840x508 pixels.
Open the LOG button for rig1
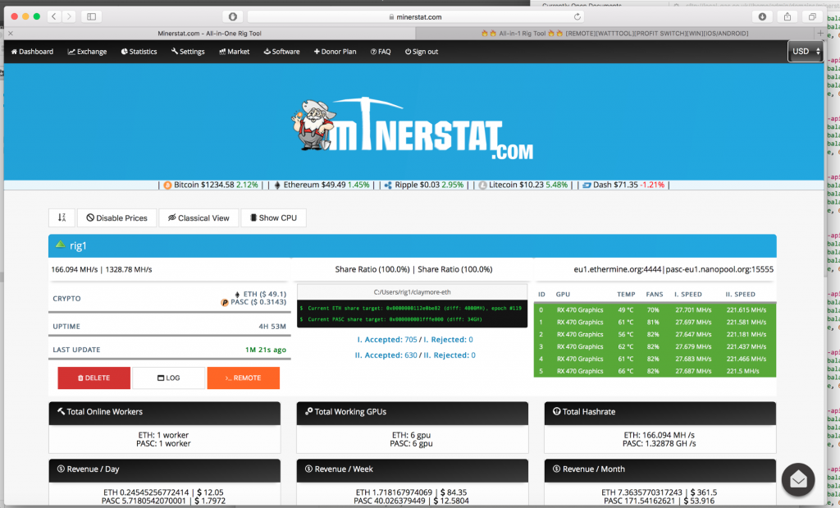tap(169, 378)
